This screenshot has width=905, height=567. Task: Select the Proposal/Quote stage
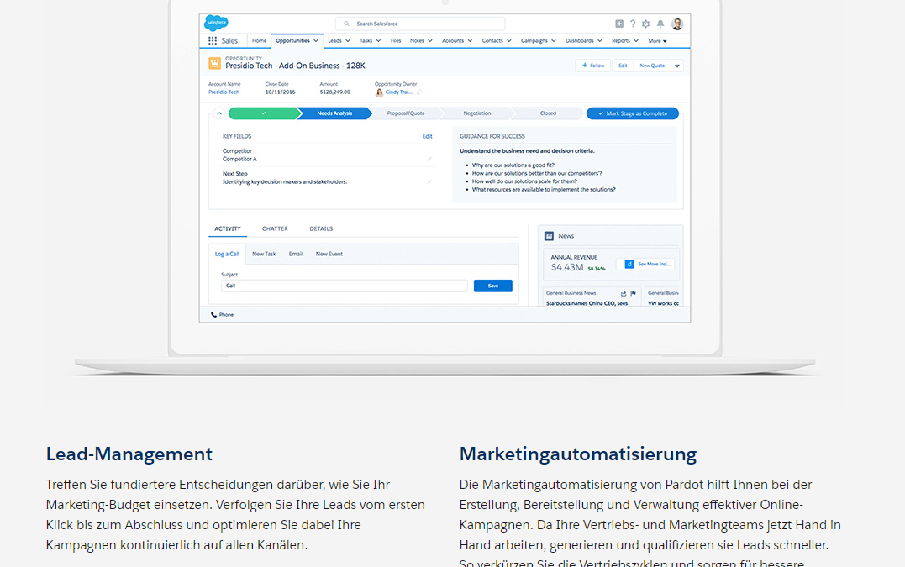click(x=406, y=113)
